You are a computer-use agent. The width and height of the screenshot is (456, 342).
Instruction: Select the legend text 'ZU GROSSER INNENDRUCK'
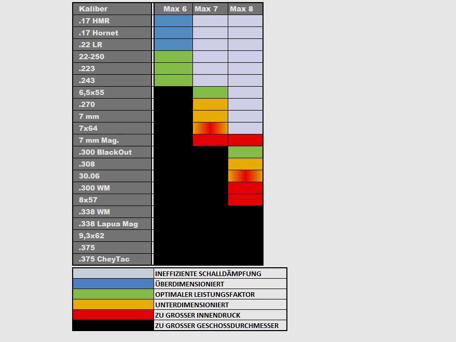[198, 315]
